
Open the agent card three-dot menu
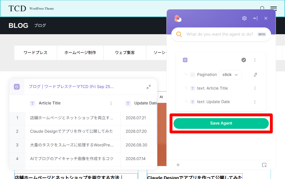pos(255,60)
